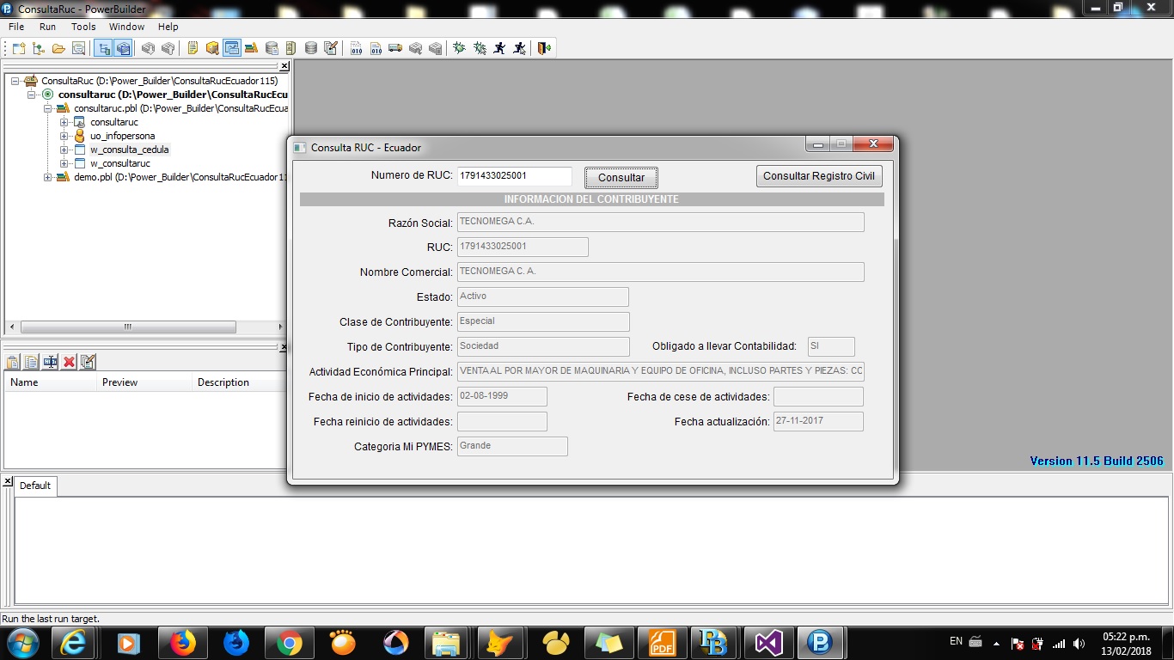The width and height of the screenshot is (1174, 660).
Task: Click the New object toolbar icon
Action: point(19,48)
